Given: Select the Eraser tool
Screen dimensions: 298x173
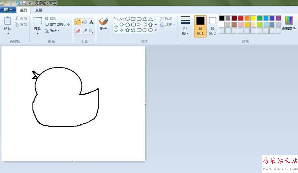Looking at the screenshot, I should [x=78, y=31].
